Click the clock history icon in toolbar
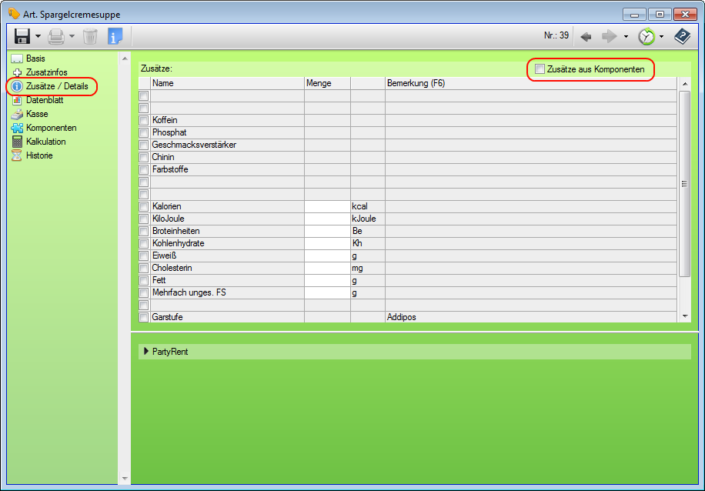705x491 pixels. pyautogui.click(x=647, y=36)
